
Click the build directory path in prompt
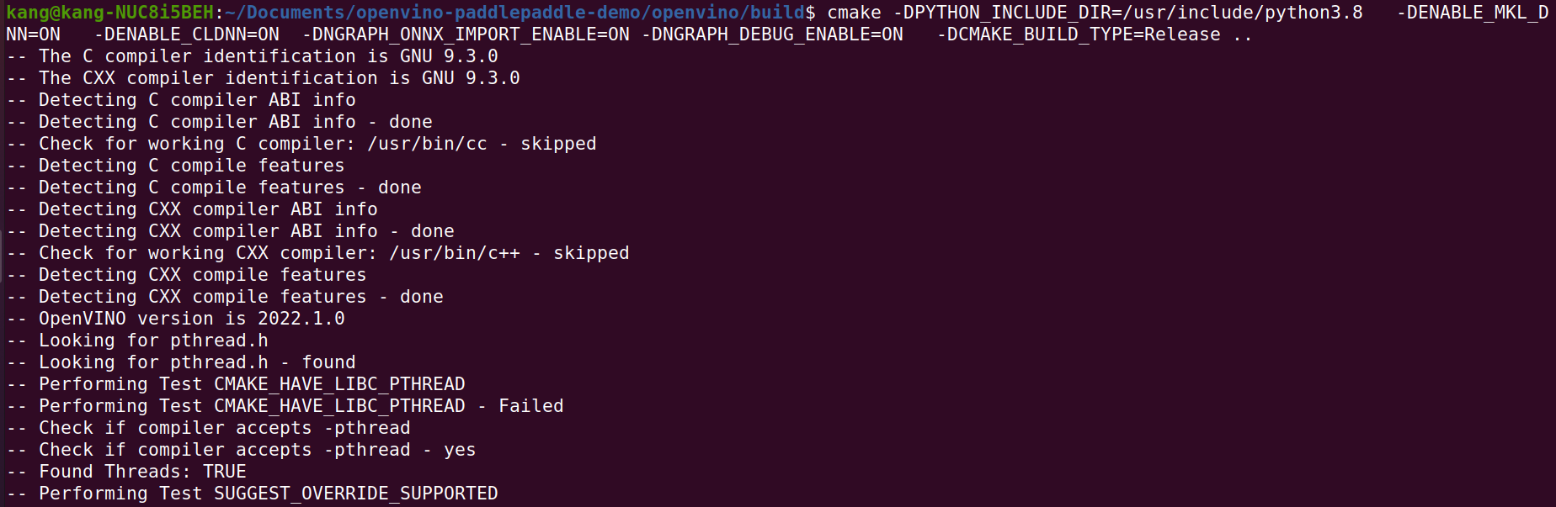click(515, 13)
